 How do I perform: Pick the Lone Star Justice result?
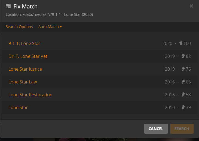pyautogui.click(x=25, y=69)
